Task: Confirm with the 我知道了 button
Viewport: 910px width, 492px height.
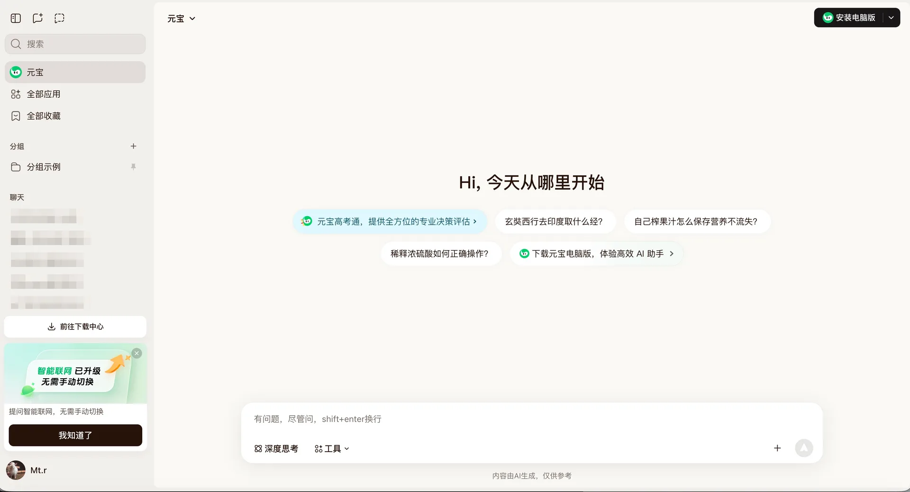Action: (75, 435)
